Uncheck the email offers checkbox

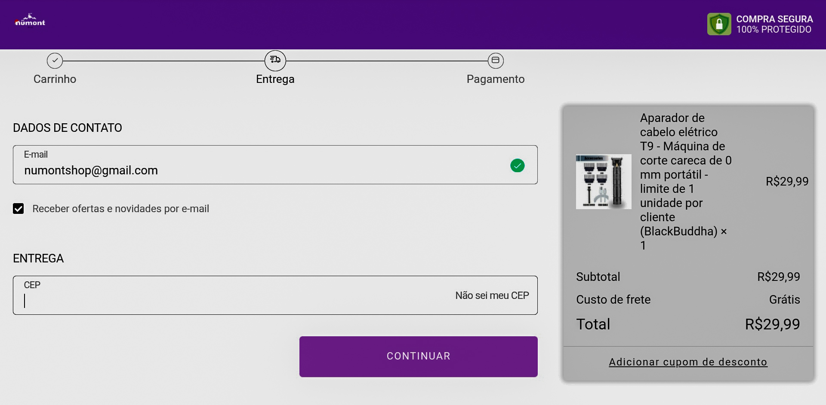[18, 209]
